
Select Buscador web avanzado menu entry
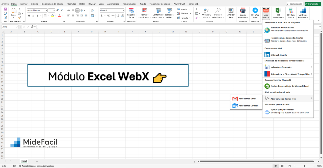pos(288,29)
